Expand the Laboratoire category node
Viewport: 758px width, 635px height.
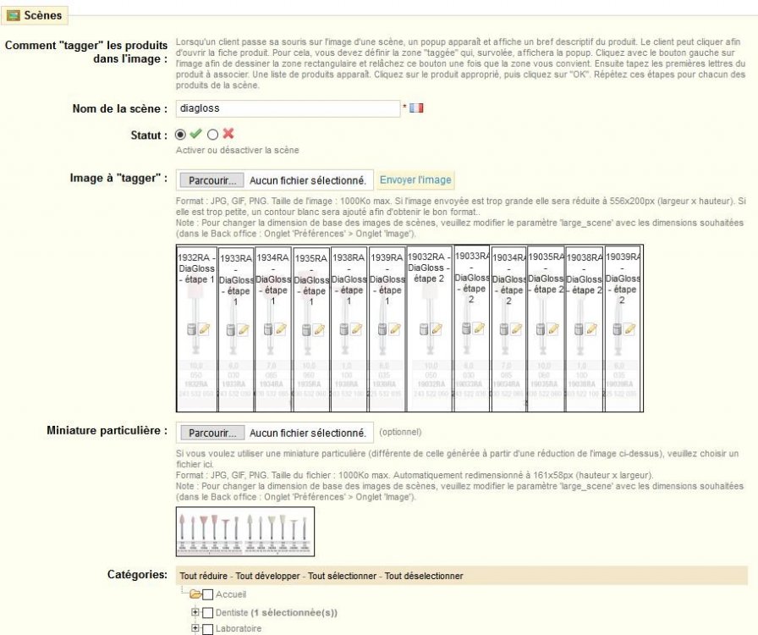pyautogui.click(x=195, y=628)
